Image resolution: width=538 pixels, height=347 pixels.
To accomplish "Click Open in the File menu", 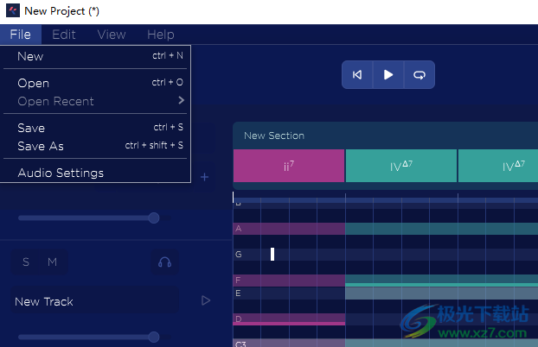I will click(x=34, y=83).
